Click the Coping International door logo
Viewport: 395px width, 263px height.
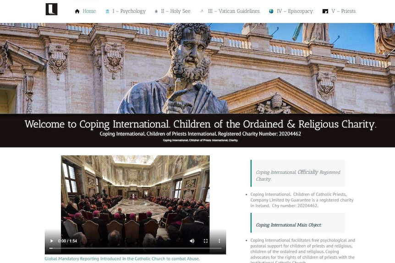(x=51, y=9)
